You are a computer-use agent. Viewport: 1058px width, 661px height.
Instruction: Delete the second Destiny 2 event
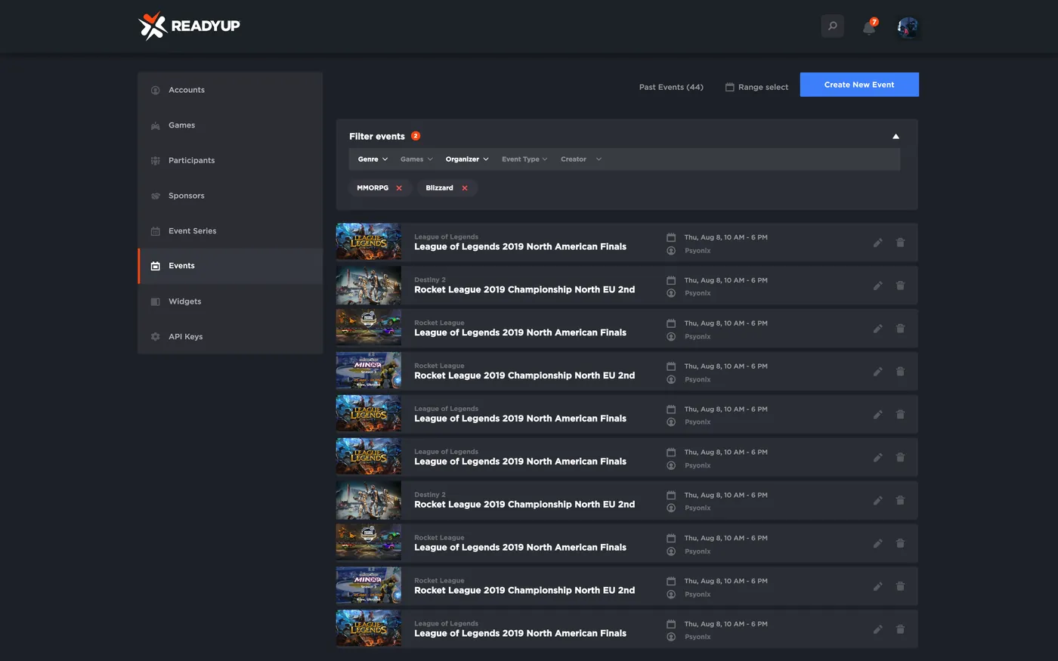pos(900,501)
